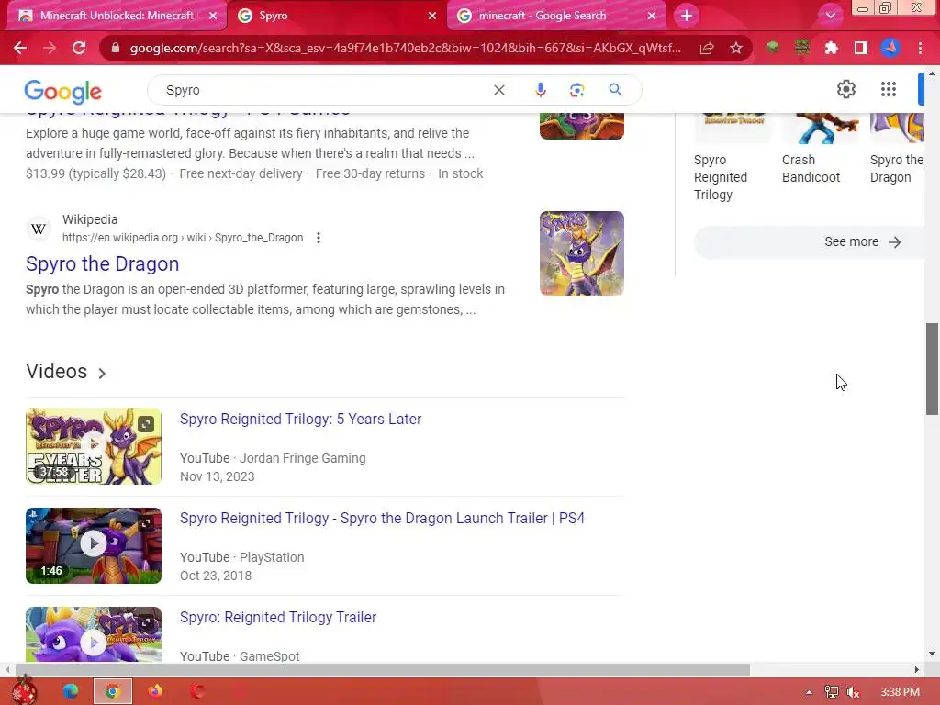This screenshot has width=940, height=705.
Task: Open Spyro the Dragon related search
Action: (x=896, y=150)
